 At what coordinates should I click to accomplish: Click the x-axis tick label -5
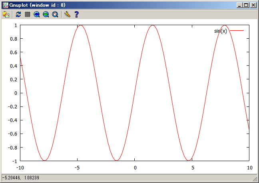pyautogui.click(x=78, y=167)
